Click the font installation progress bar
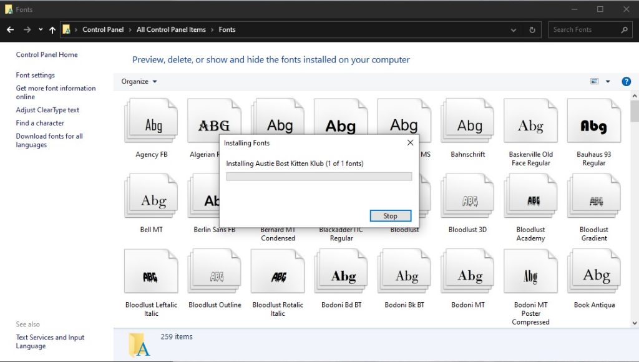This screenshot has height=362, width=639. pyautogui.click(x=319, y=177)
